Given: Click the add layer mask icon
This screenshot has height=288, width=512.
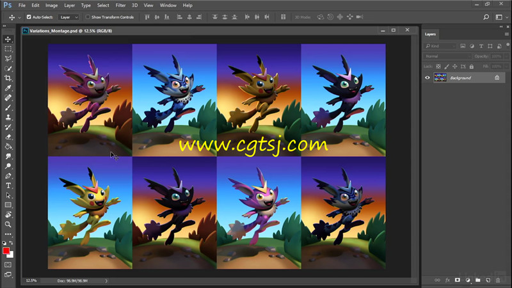Looking at the screenshot, I should (x=458, y=280).
